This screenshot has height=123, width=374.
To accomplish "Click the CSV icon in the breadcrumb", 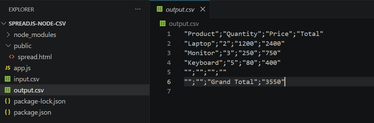I will 163,24.
